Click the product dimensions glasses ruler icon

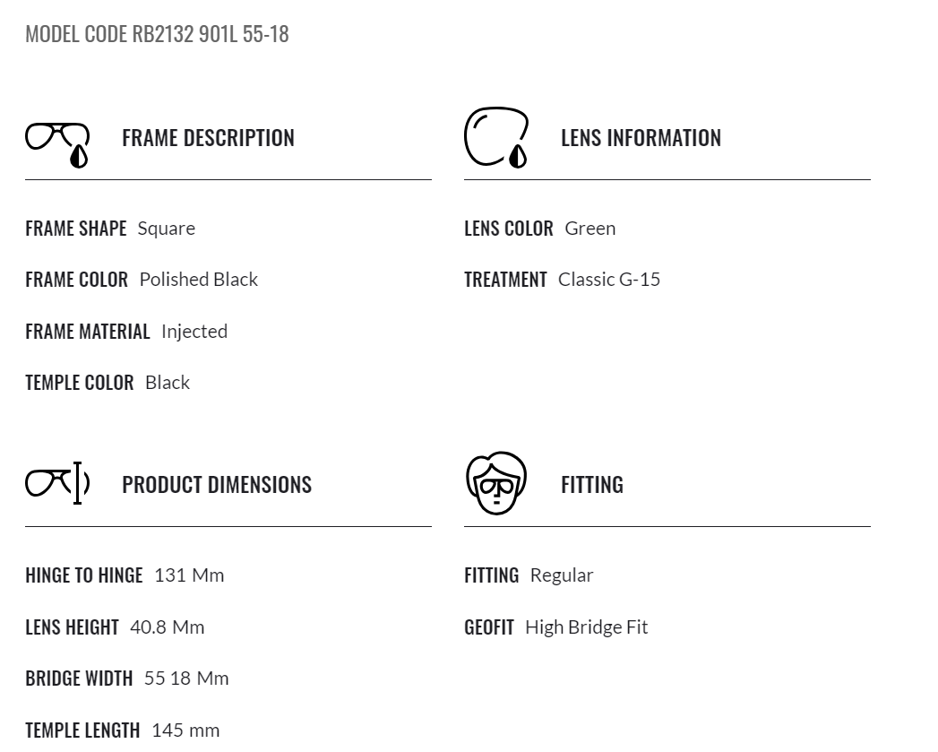tap(57, 483)
